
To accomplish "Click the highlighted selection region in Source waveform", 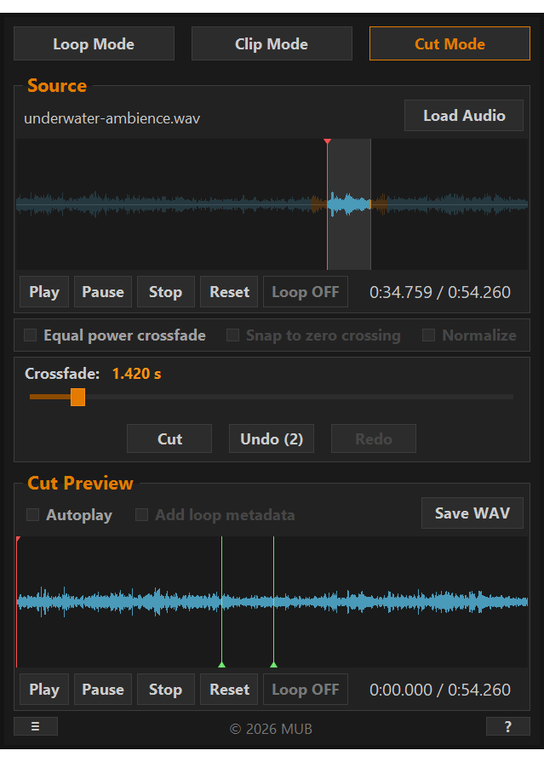I will click(349, 204).
